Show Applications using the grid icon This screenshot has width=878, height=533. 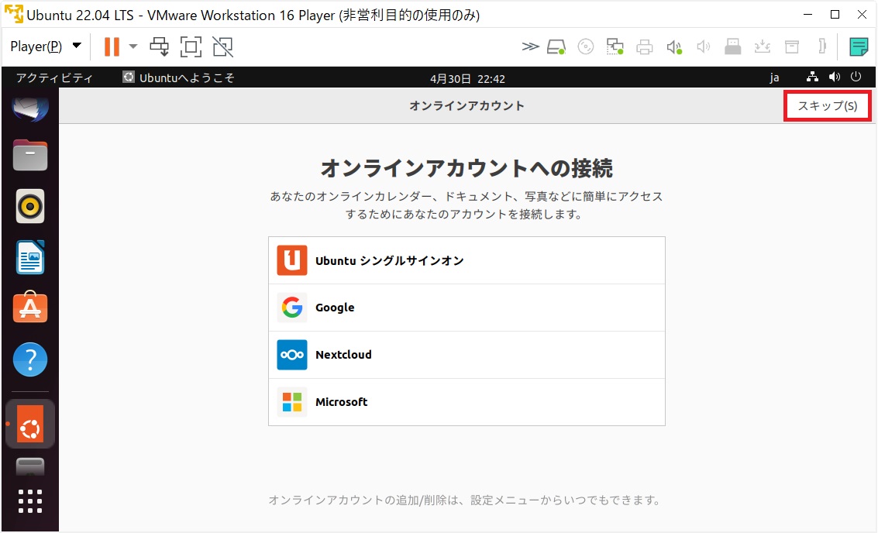(30, 501)
